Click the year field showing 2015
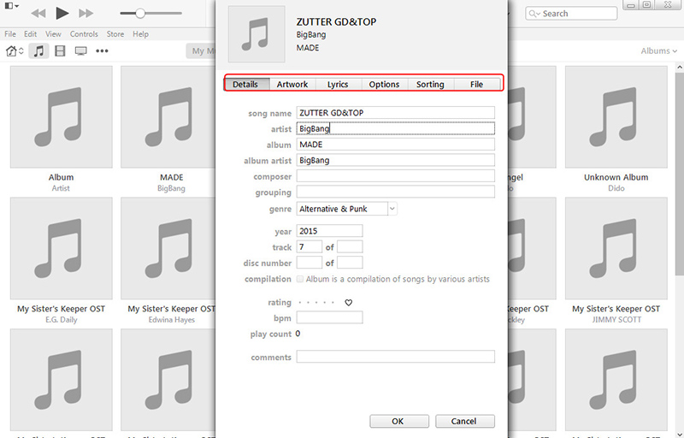684x438 pixels. (329, 231)
